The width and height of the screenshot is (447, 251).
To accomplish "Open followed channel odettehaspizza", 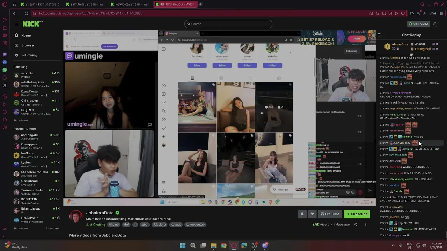I will click(x=36, y=84).
